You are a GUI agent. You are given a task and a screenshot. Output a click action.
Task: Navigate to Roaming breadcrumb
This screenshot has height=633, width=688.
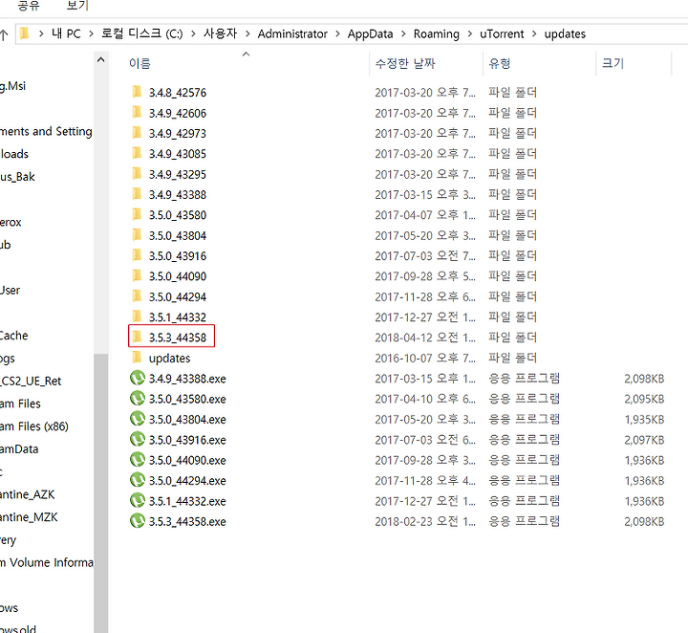437,33
